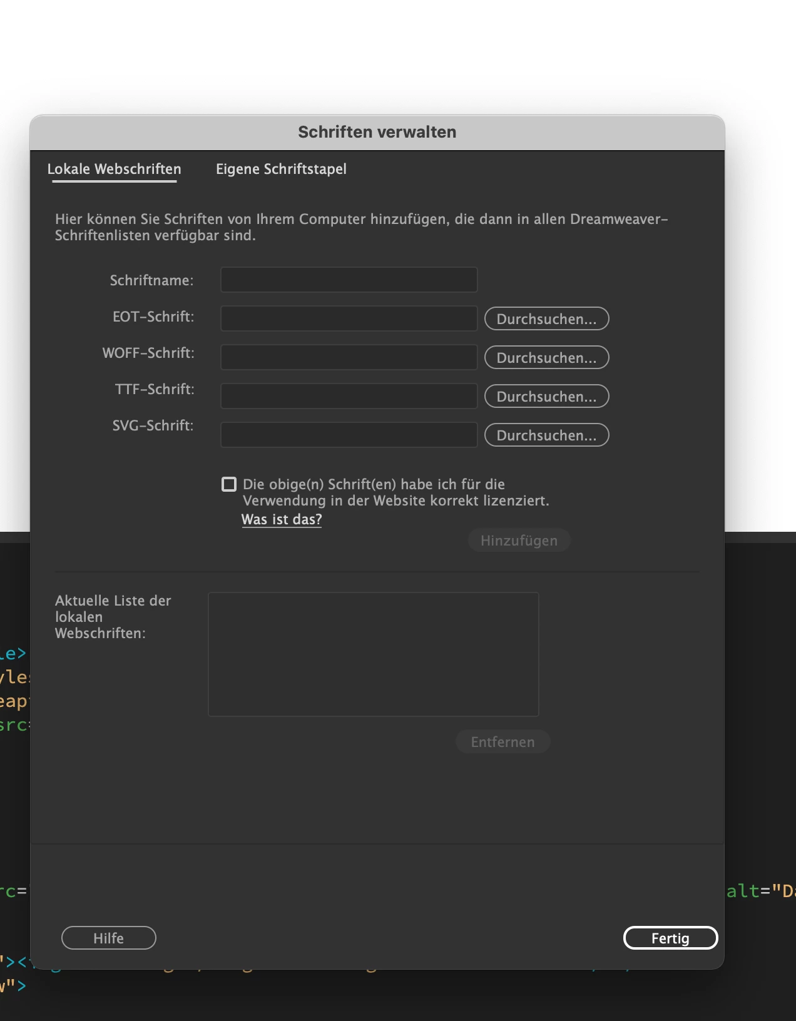This screenshot has height=1021, width=796.
Task: Click the TTF-Schrift text field
Action: 349,396
